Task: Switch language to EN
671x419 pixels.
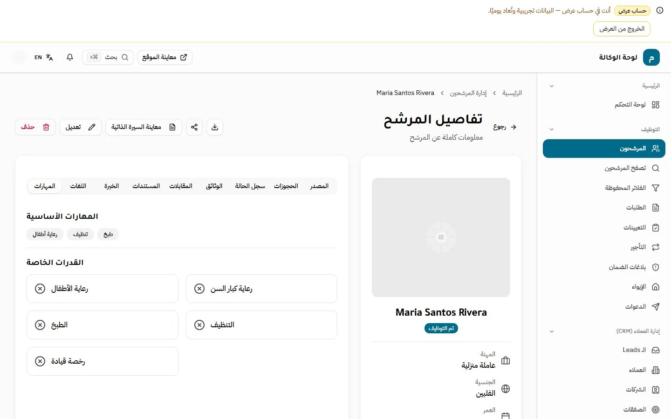Action: (44, 57)
